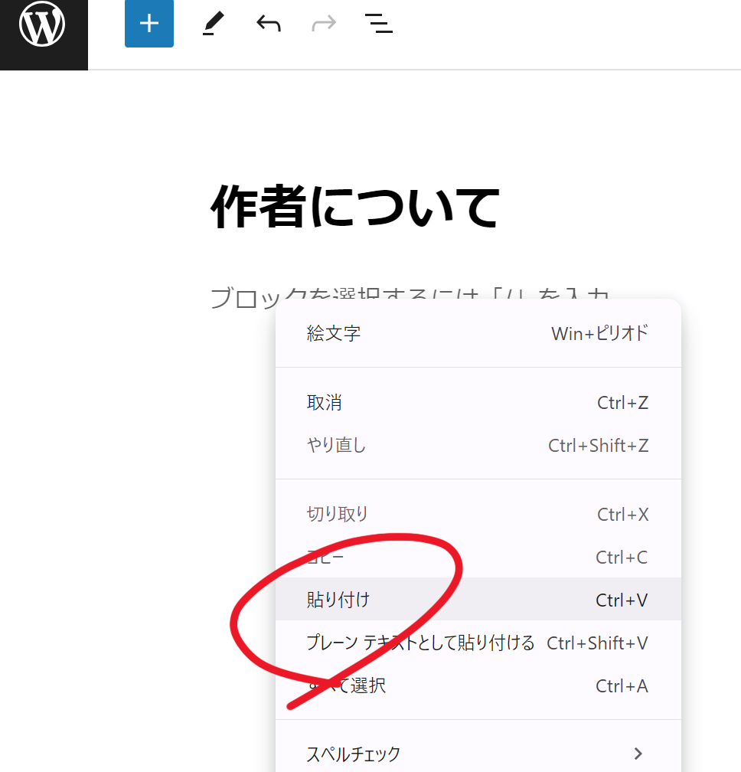Choose 切り取り menu entry
The height and width of the screenshot is (772, 741).
coord(338,514)
